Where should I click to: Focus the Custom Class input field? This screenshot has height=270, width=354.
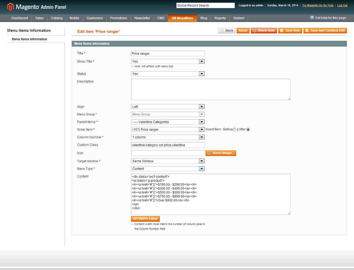(168, 145)
